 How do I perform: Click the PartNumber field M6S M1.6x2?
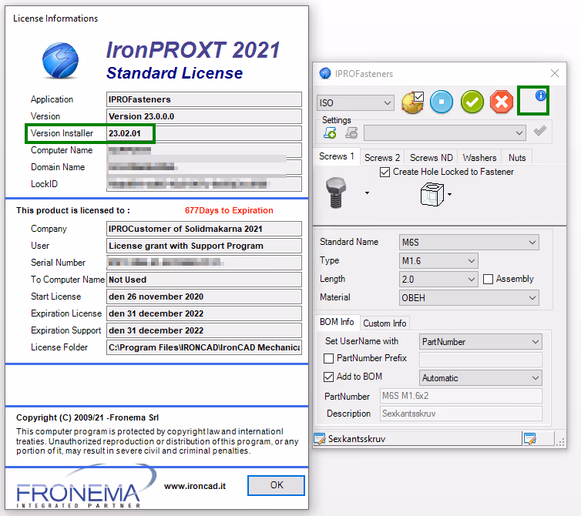point(461,396)
